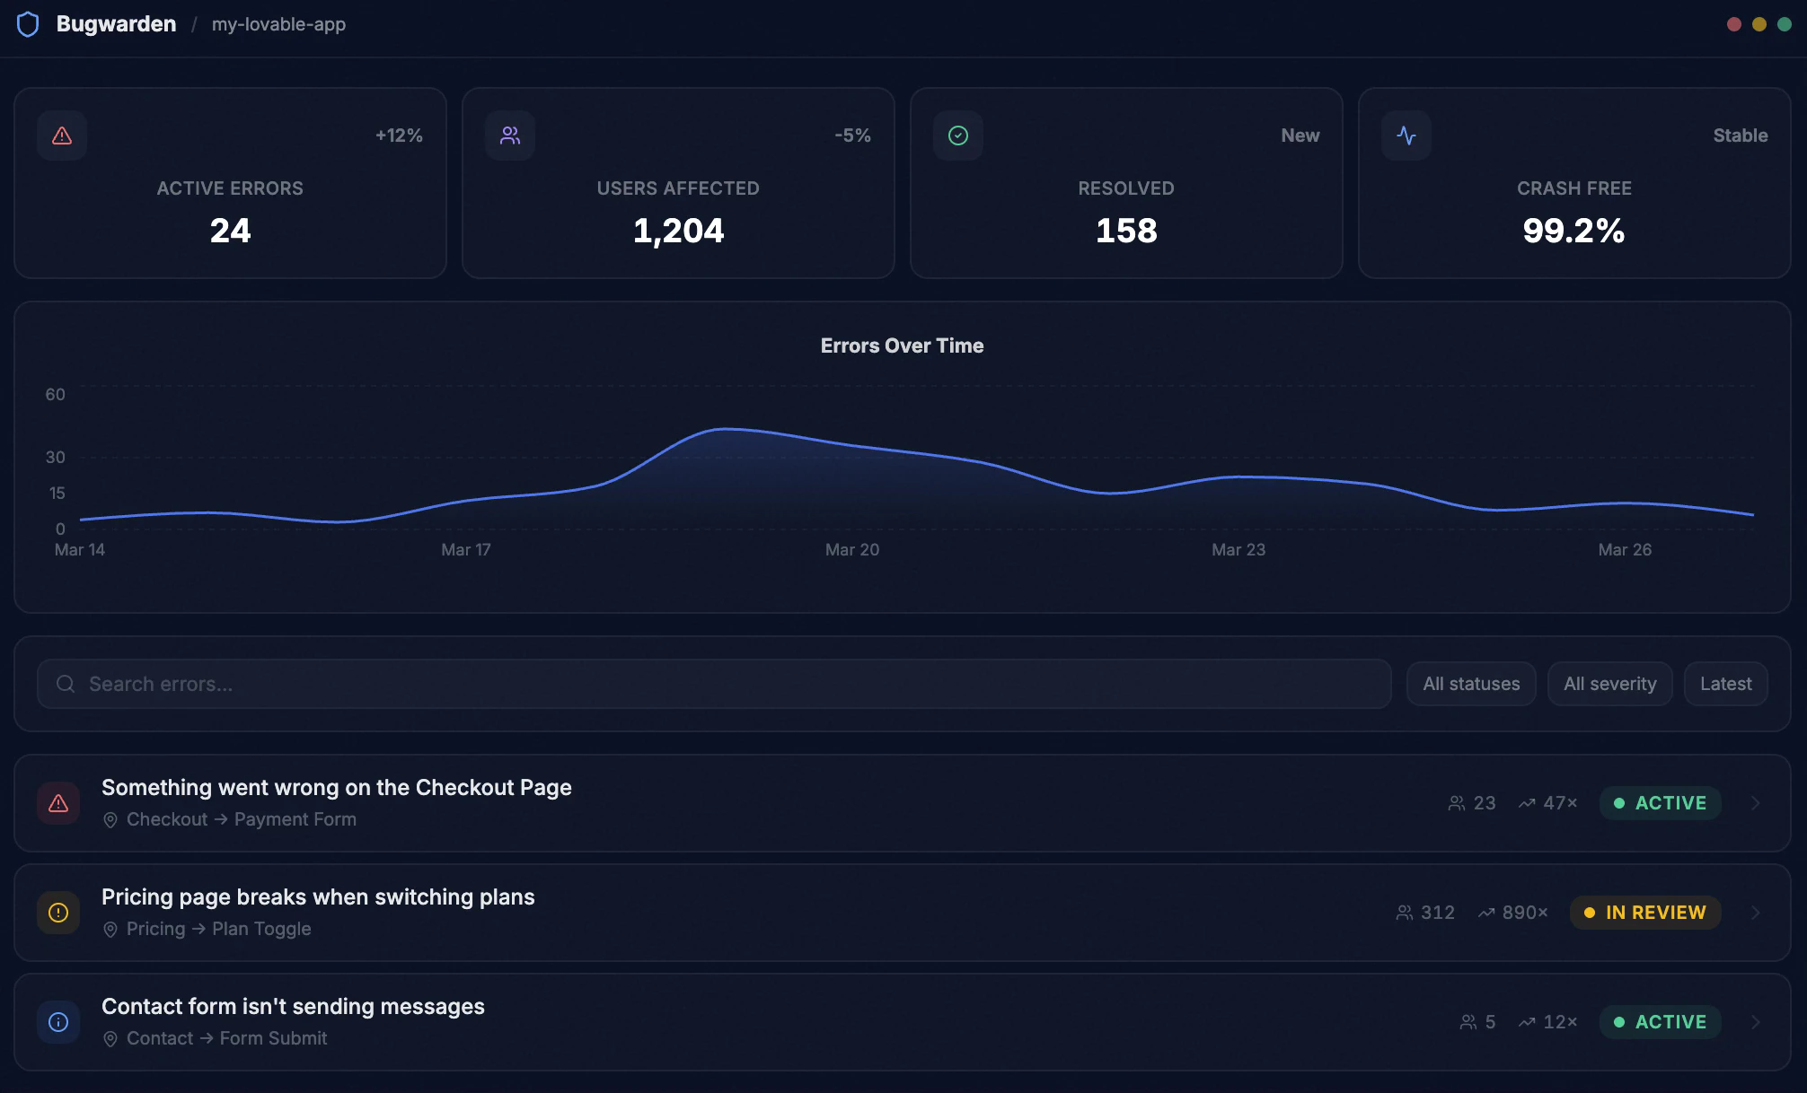Click the Active Errors warning triangle icon
This screenshot has height=1093, width=1807.
tap(62, 136)
